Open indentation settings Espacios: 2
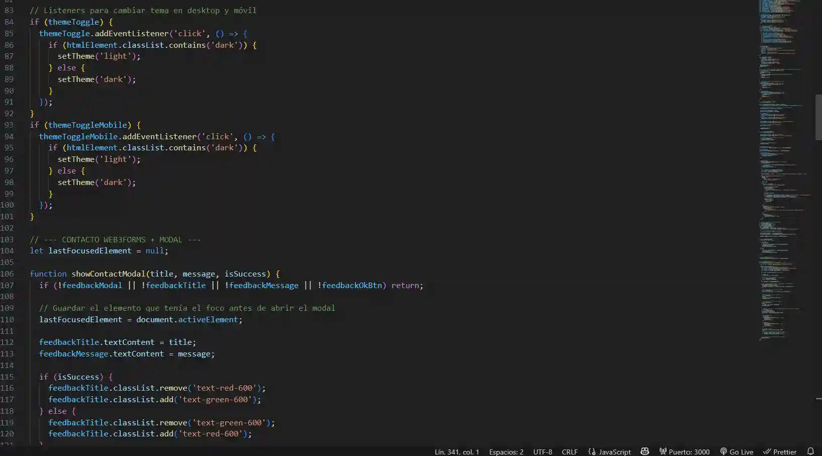The height and width of the screenshot is (456, 822). [x=506, y=451]
